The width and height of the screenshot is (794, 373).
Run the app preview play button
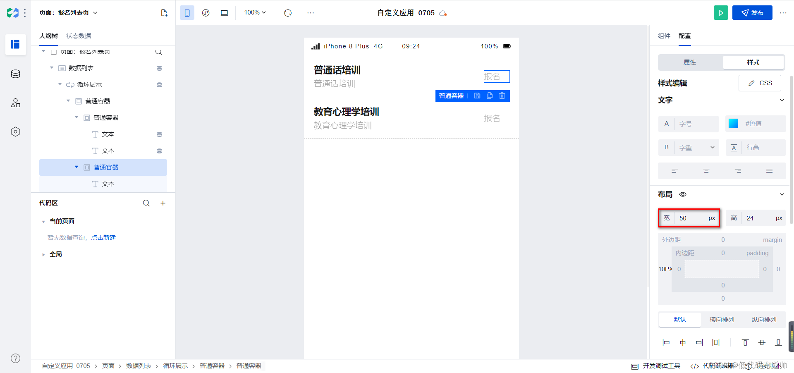click(721, 13)
